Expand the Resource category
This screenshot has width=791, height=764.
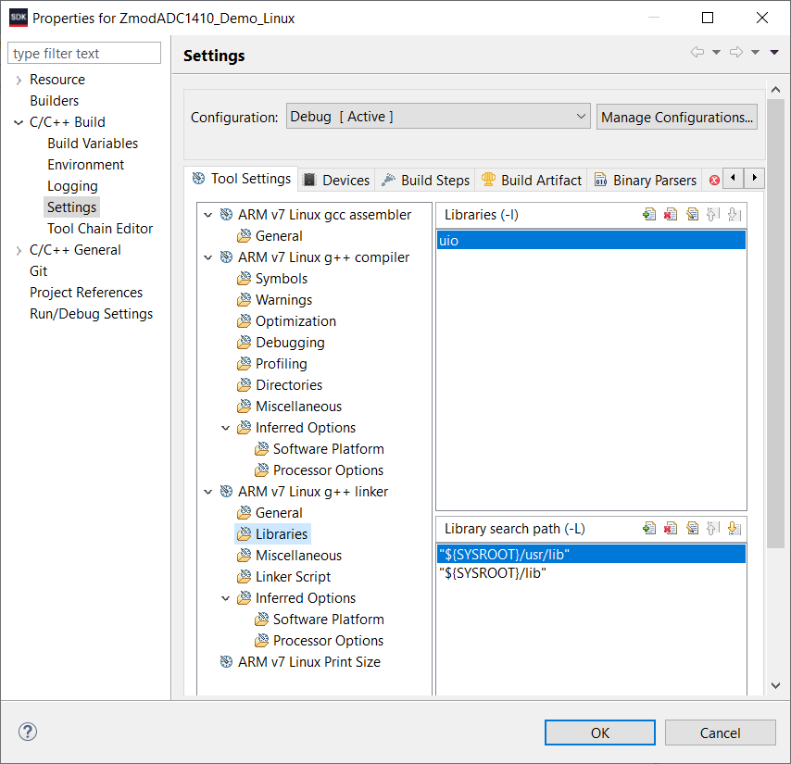point(19,81)
